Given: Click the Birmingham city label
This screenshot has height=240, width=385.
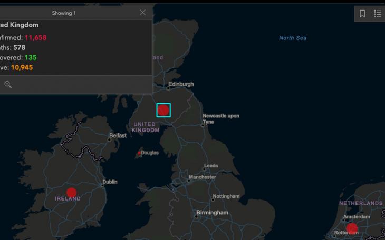Looking at the screenshot, I should click(212, 213).
